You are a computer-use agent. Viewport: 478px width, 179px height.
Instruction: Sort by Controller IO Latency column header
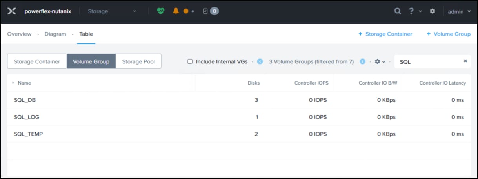point(443,83)
